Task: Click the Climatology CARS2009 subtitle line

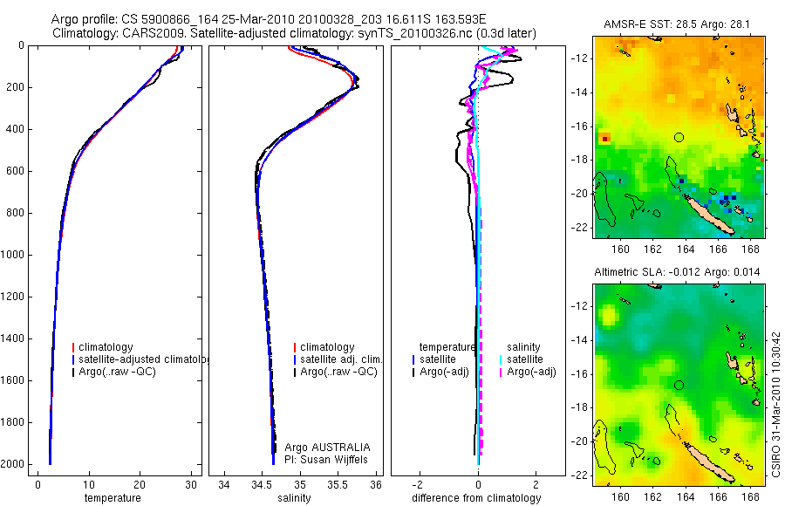Action: click(294, 33)
